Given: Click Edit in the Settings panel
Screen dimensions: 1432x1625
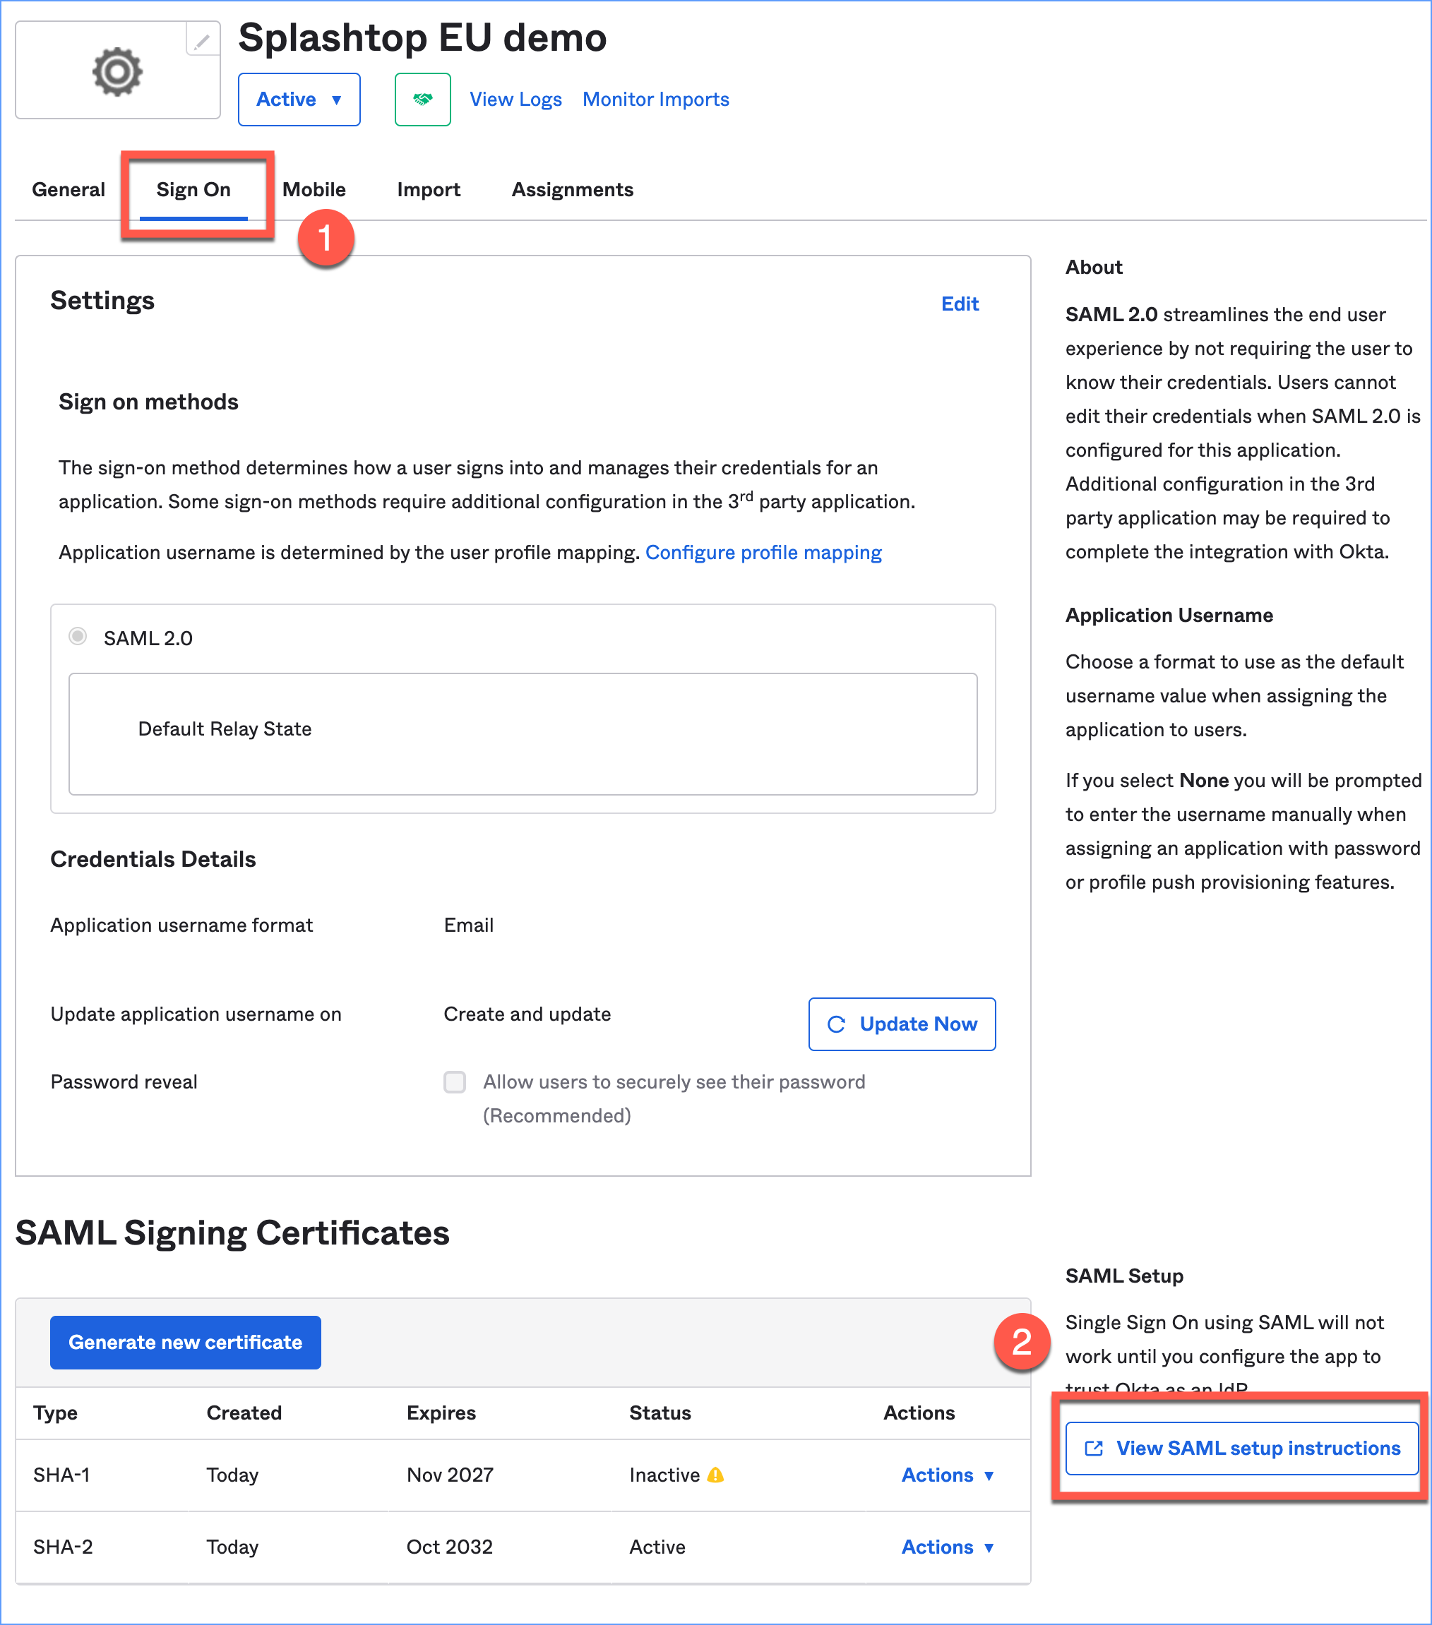Looking at the screenshot, I should click(960, 304).
